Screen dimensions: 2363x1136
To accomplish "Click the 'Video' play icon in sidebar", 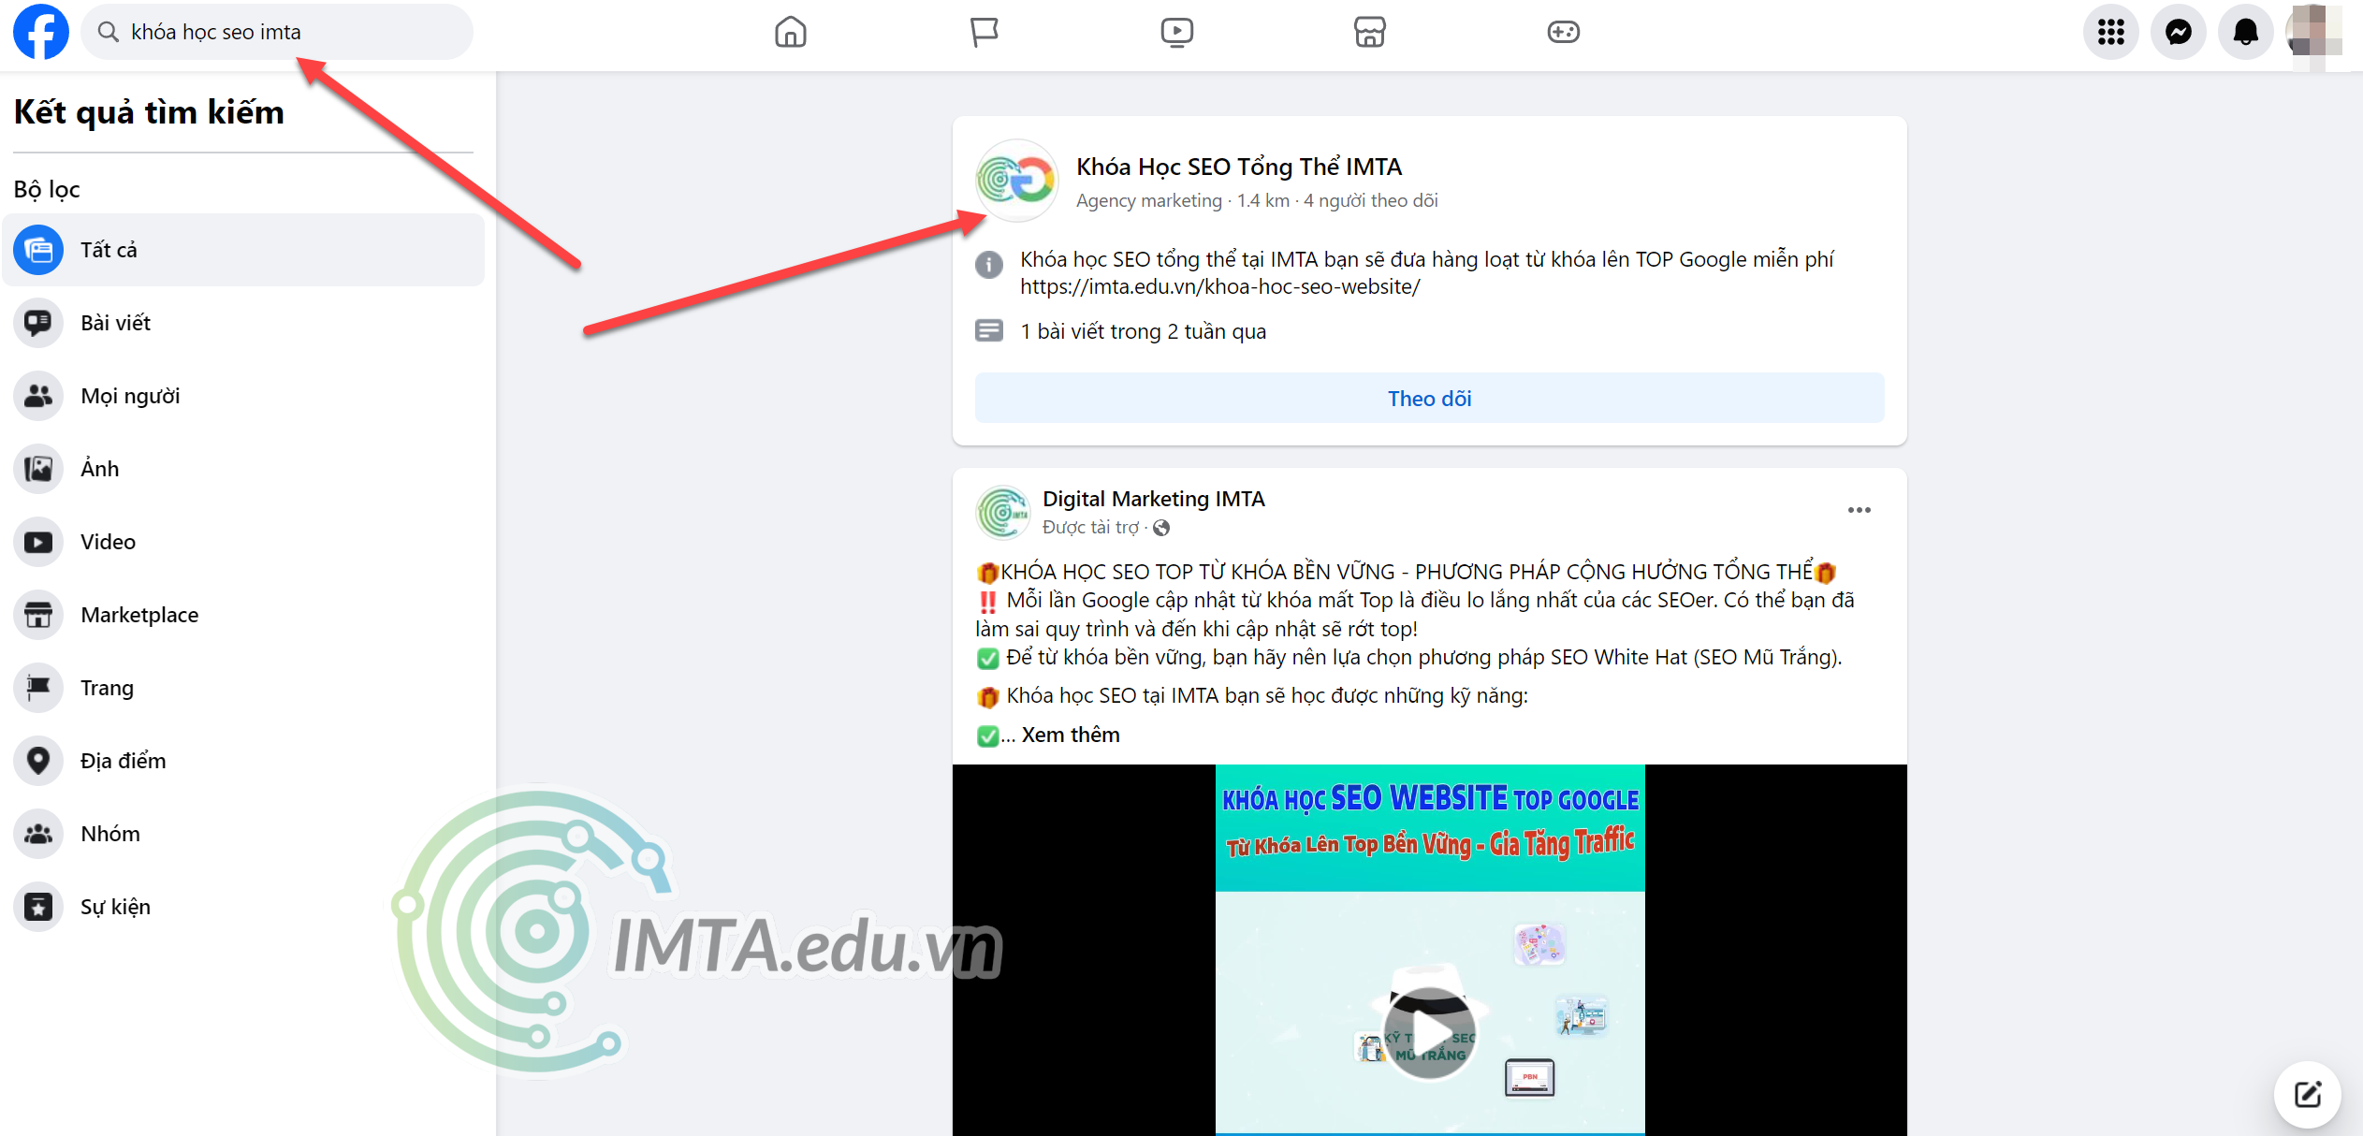I will 38,542.
